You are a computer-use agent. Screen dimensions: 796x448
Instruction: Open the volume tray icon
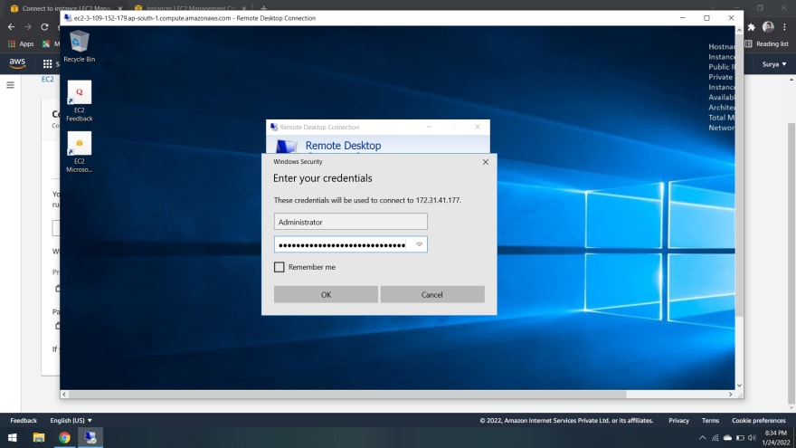752,438
